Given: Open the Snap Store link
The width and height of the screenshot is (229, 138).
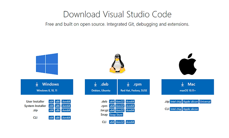Looking at the screenshot, I should click(116, 115).
